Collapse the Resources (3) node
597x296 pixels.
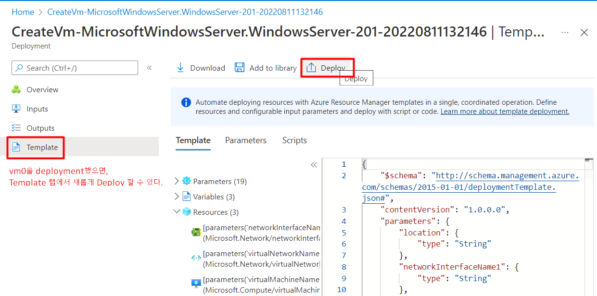(176, 212)
